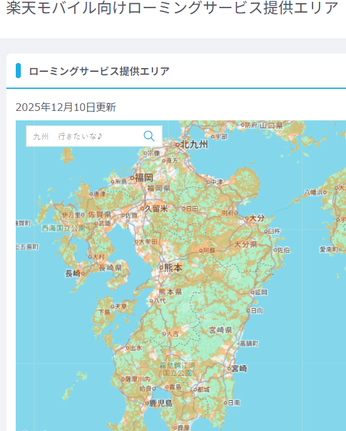Click the 人吉 label on map
346x431 pixels.
click(x=173, y=334)
